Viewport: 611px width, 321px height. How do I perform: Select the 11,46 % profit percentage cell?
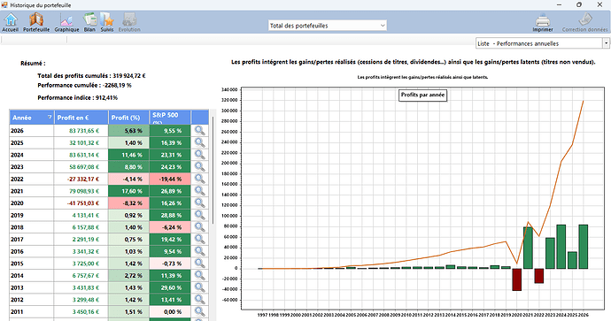click(x=128, y=155)
